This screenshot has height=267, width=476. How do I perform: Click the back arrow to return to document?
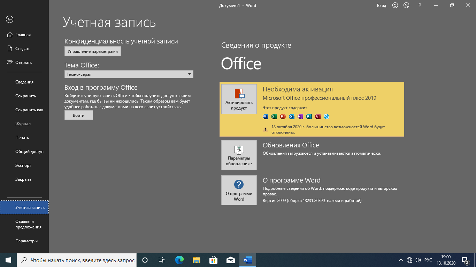9,19
